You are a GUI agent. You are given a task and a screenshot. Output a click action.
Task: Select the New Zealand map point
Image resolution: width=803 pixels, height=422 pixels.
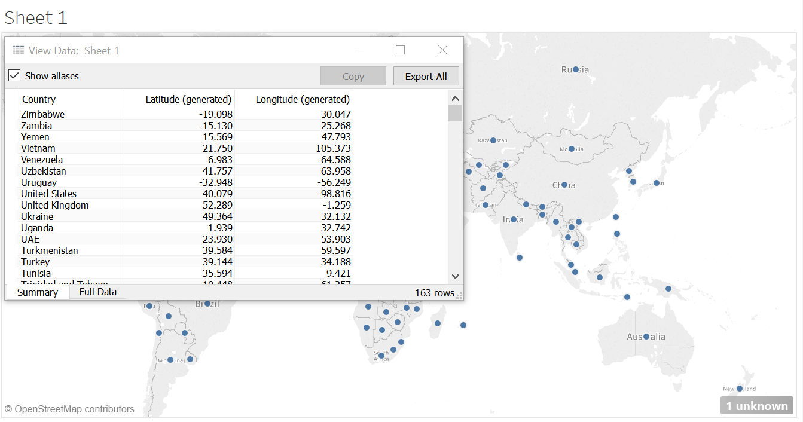click(740, 389)
